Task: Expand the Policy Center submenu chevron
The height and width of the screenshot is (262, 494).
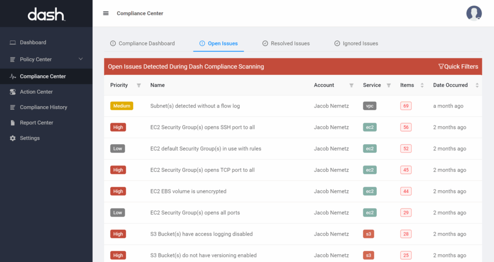Action: tap(81, 59)
